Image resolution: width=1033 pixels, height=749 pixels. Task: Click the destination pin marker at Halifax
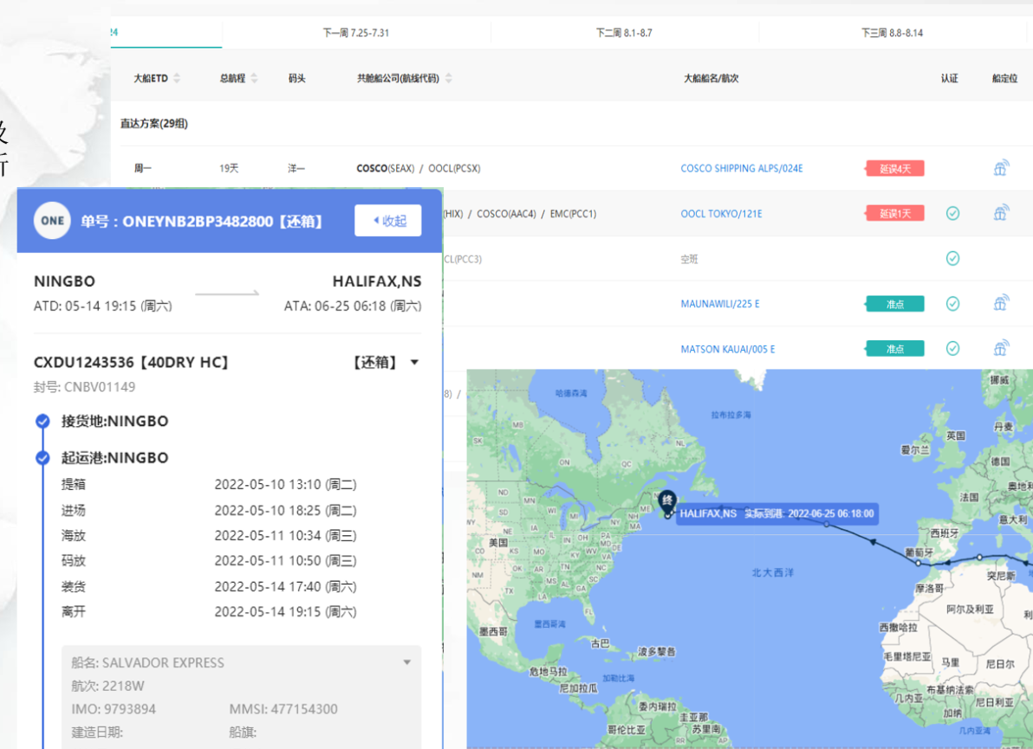[x=666, y=502]
